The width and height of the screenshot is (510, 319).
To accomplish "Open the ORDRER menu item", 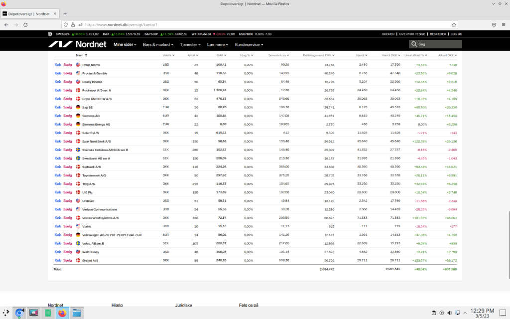I will [388, 34].
